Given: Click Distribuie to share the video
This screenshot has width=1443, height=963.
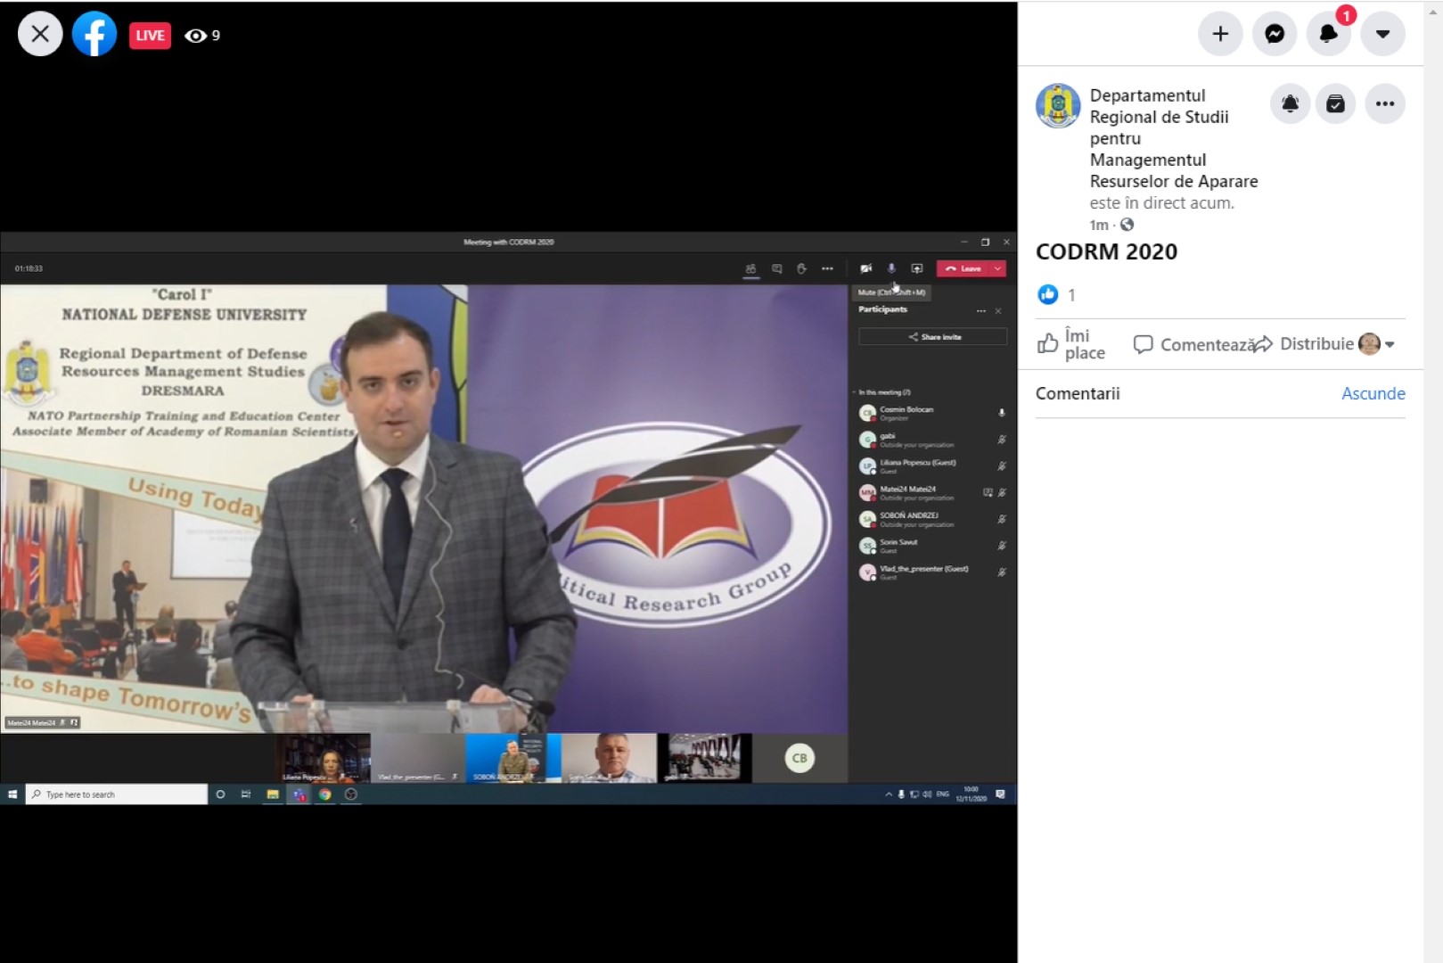Looking at the screenshot, I should pos(1305,344).
